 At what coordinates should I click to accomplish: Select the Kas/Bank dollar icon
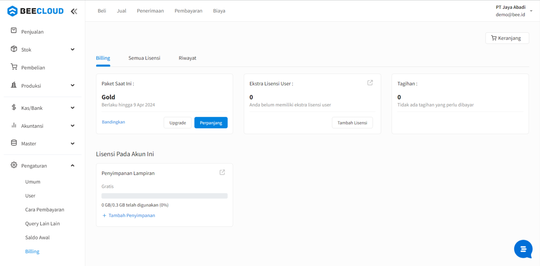click(x=14, y=108)
